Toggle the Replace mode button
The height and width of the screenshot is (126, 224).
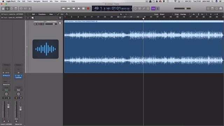click(140, 8)
